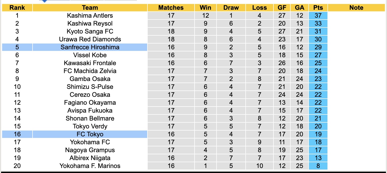The width and height of the screenshot is (387, 173).
Task: Click the Loss column header
Action: pyautogui.click(x=259, y=8)
